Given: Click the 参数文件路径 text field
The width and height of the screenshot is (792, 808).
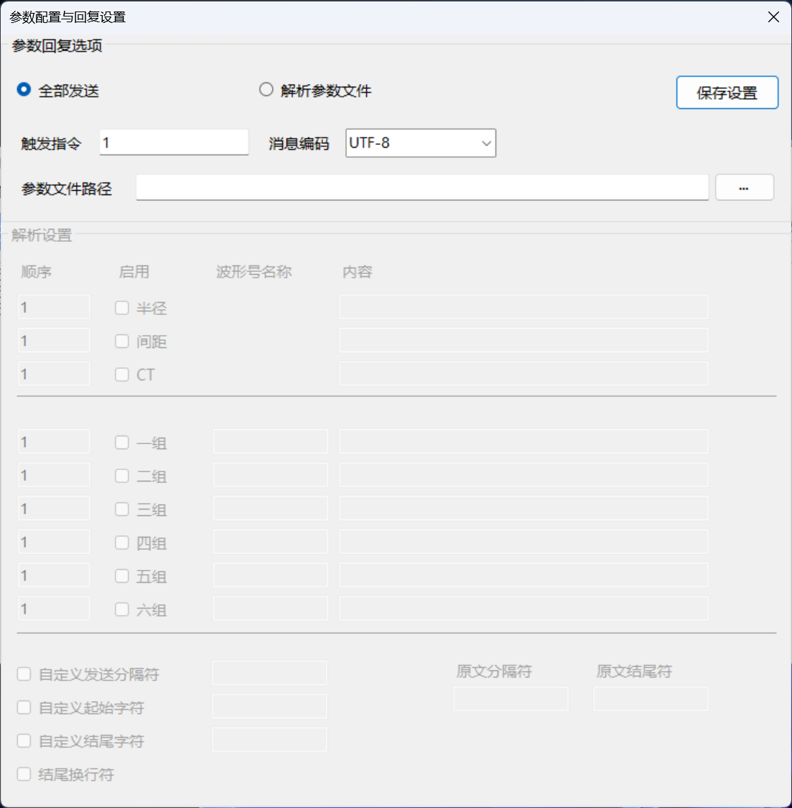Looking at the screenshot, I should tap(422, 187).
